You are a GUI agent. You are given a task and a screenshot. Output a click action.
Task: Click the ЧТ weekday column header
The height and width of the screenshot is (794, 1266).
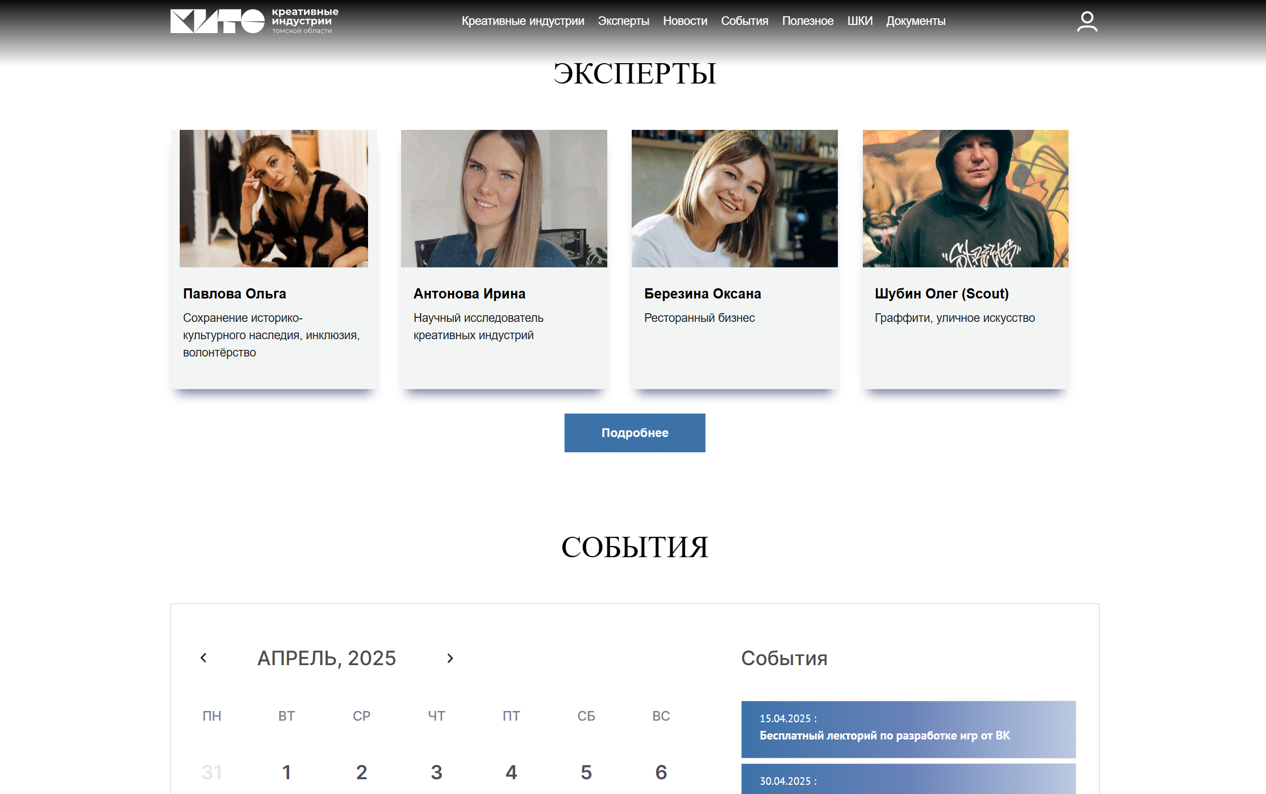[x=436, y=716]
